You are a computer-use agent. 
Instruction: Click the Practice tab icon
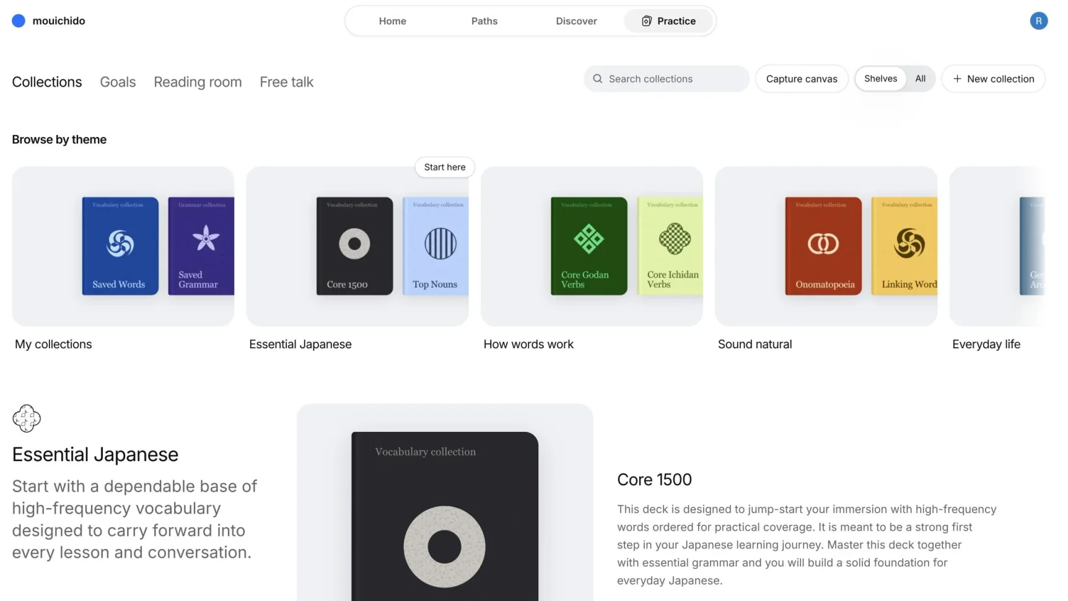click(646, 21)
